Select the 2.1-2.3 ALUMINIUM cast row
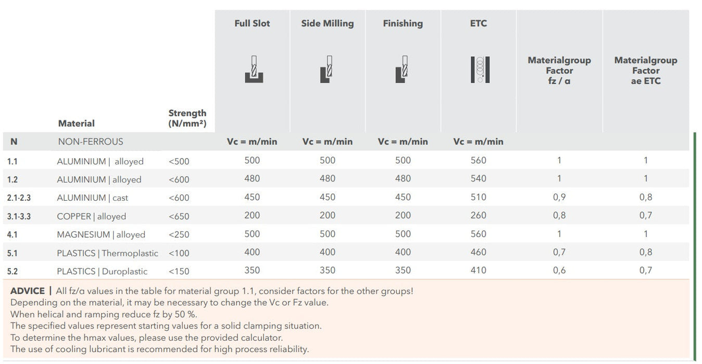This screenshot has height=364, width=702. tap(92, 198)
